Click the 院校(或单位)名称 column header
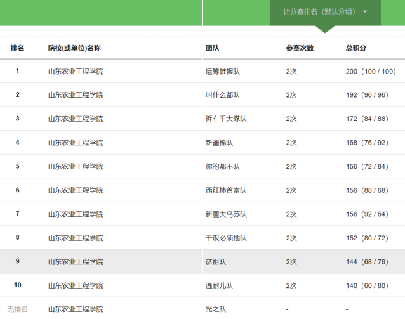This screenshot has width=405, height=319. 74,48
